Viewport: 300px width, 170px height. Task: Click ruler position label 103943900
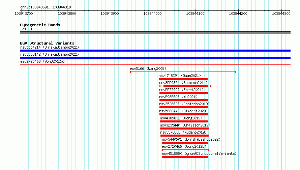tap(110, 13)
